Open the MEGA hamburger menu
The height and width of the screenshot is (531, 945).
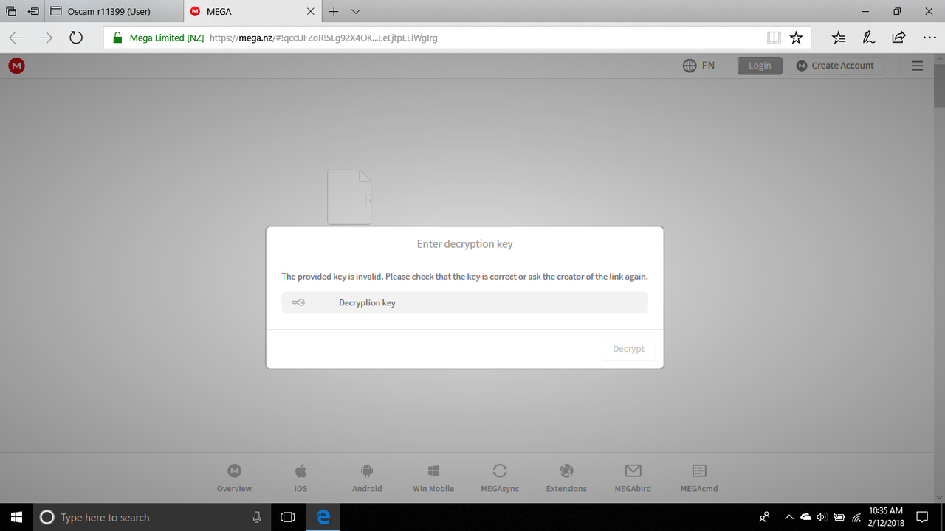(x=918, y=66)
